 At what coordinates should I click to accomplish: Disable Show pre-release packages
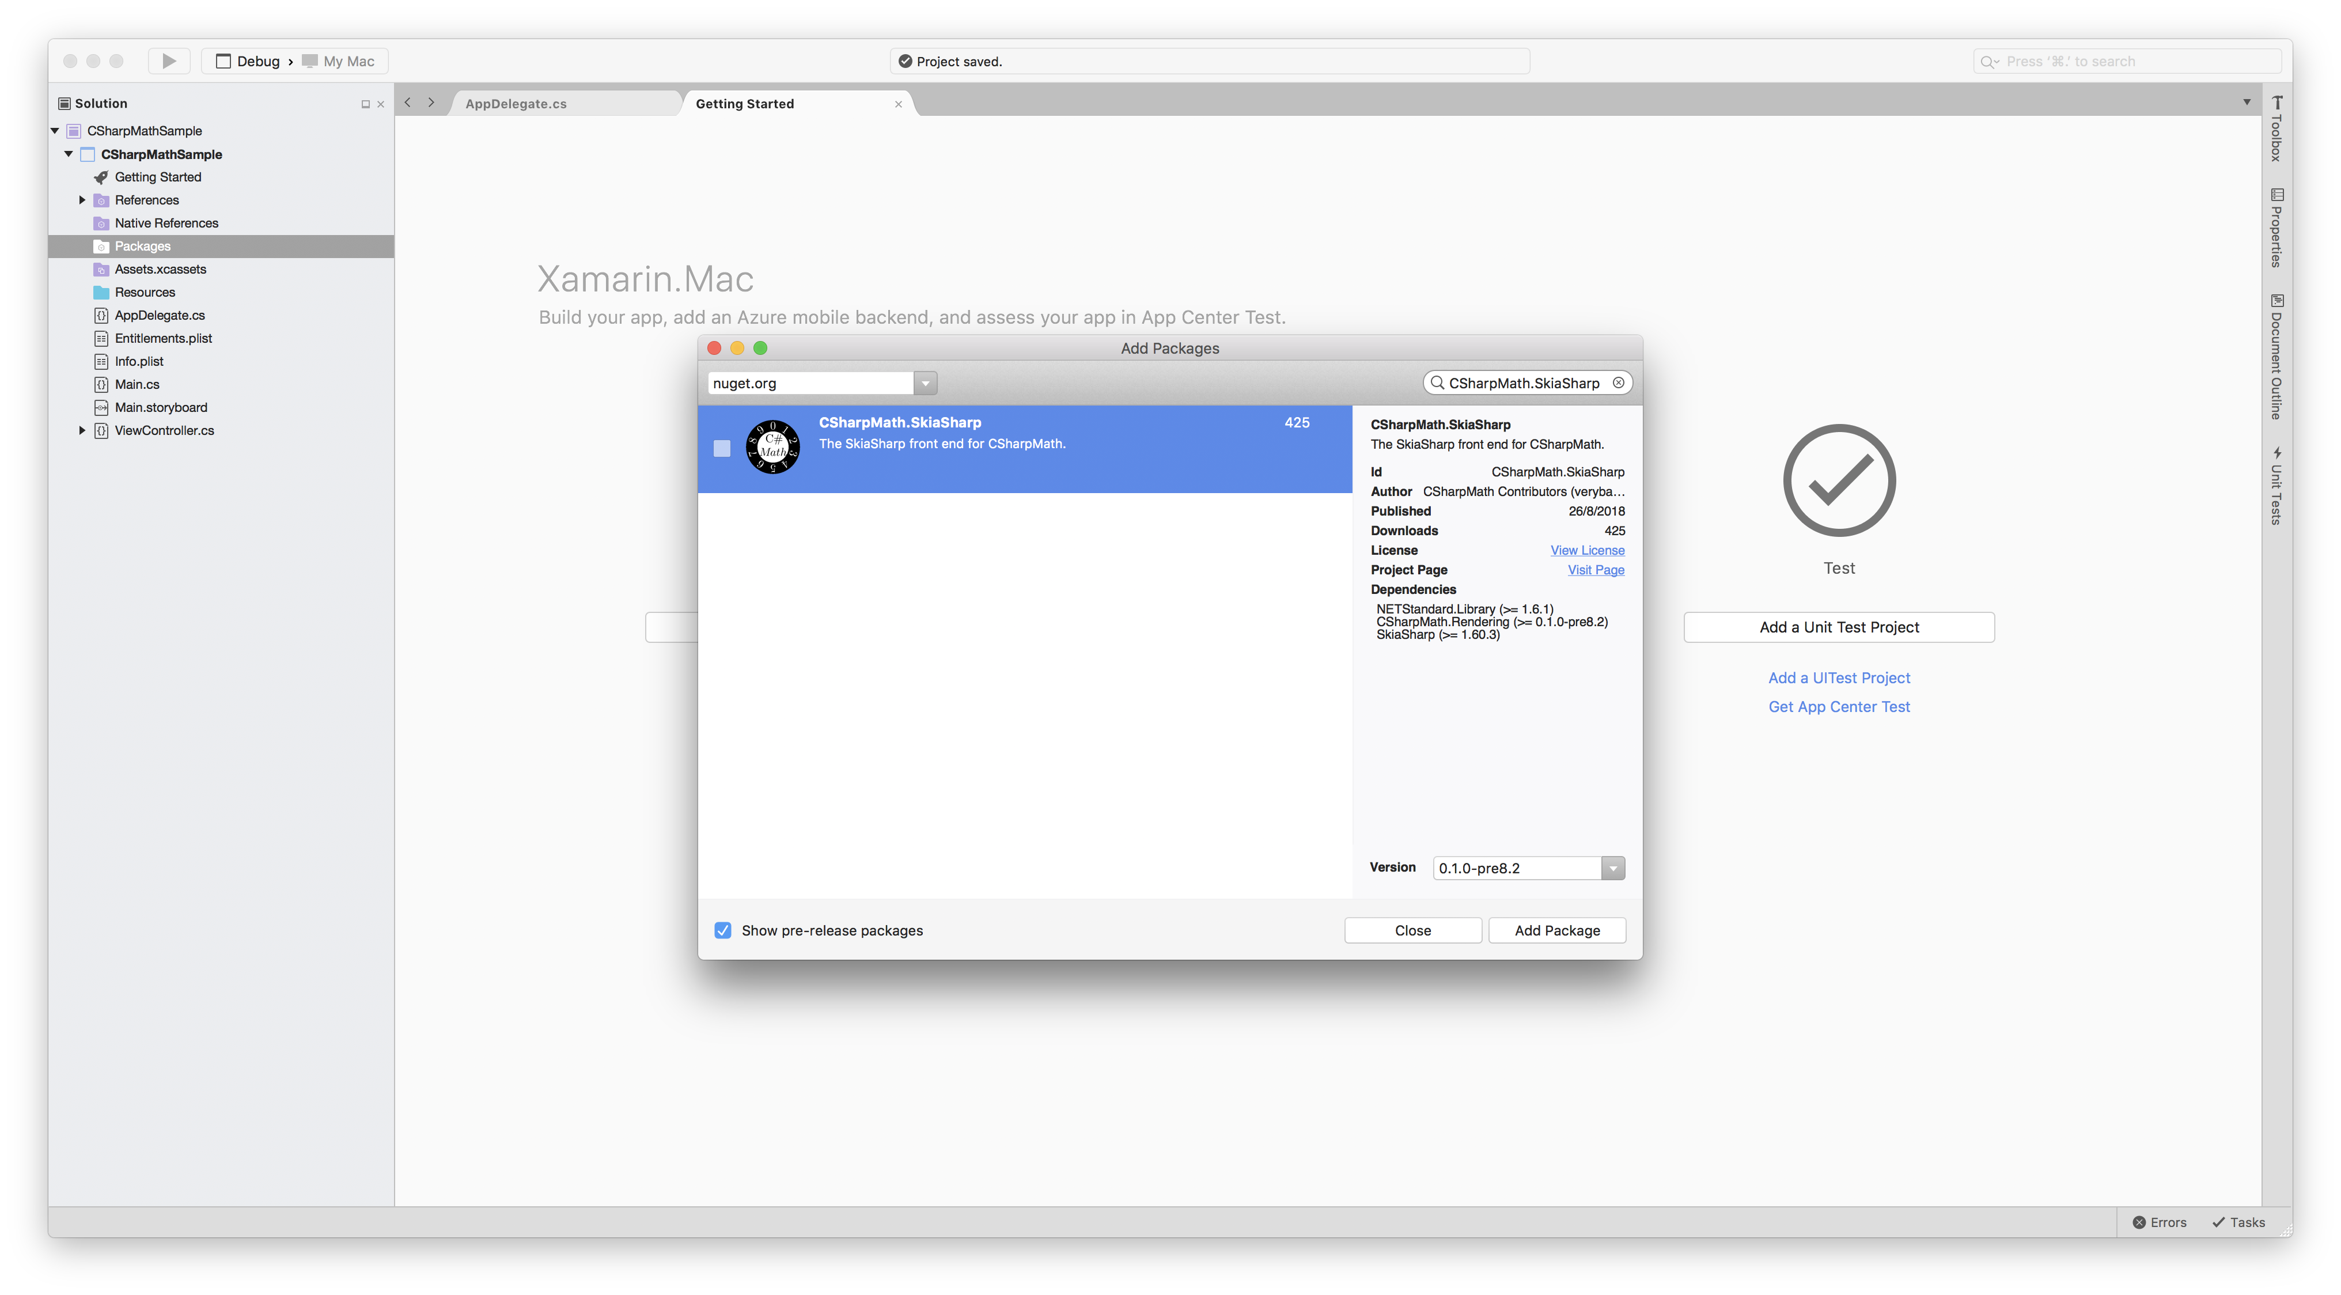[722, 930]
